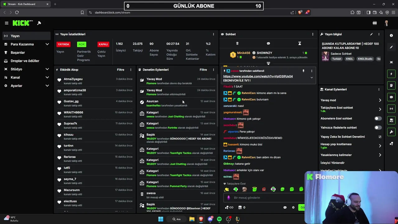398x224 pixels.
Task: Open chat settings gear icon
Action: tap(293, 208)
